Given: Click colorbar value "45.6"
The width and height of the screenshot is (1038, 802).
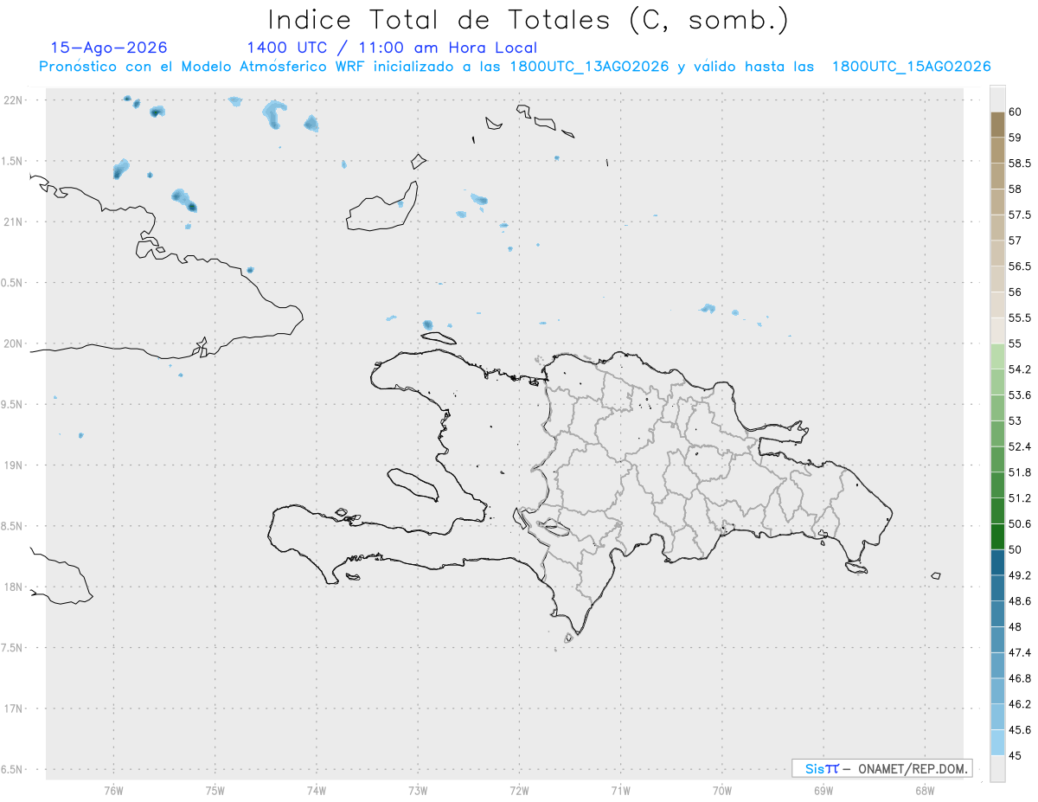Looking at the screenshot, I should (1019, 730).
